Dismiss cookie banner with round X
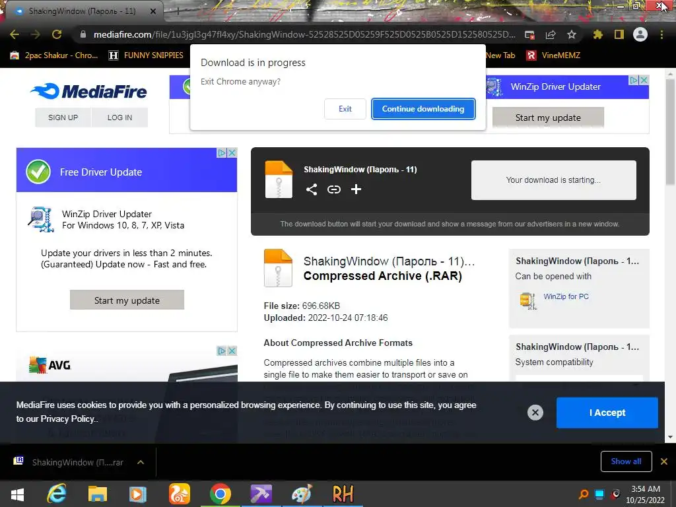This screenshot has height=507, width=676. click(x=535, y=413)
